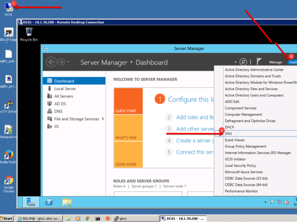The width and height of the screenshot is (297, 222).
Task: Open the notifications flag in Server Manager
Action: 259,61
